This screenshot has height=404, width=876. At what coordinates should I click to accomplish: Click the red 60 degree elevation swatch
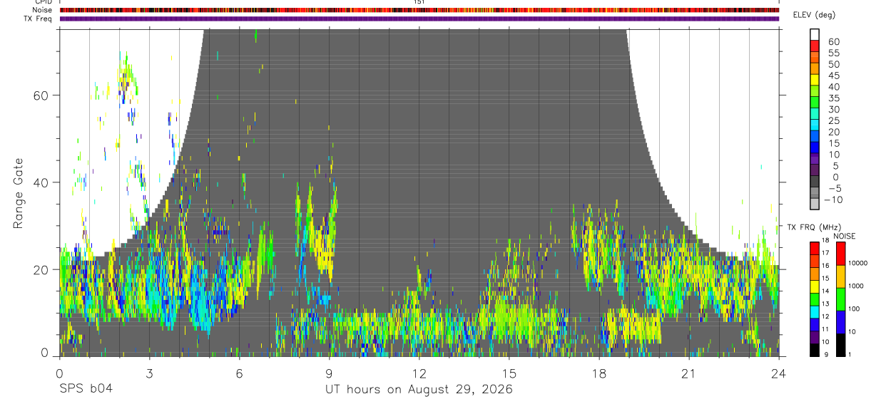click(x=815, y=44)
